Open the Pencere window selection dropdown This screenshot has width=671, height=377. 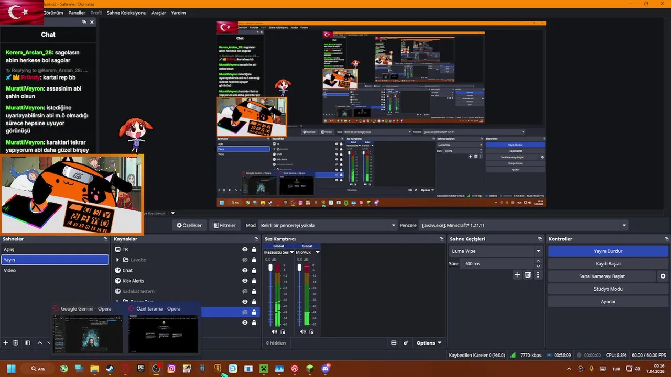click(x=524, y=225)
